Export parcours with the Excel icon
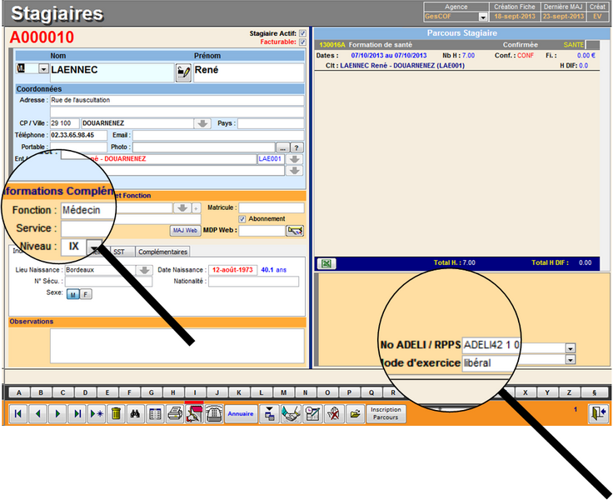The height and width of the screenshot is (500, 613). click(x=327, y=263)
